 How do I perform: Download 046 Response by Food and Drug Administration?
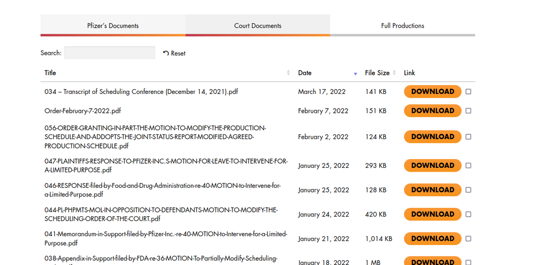[432, 190]
